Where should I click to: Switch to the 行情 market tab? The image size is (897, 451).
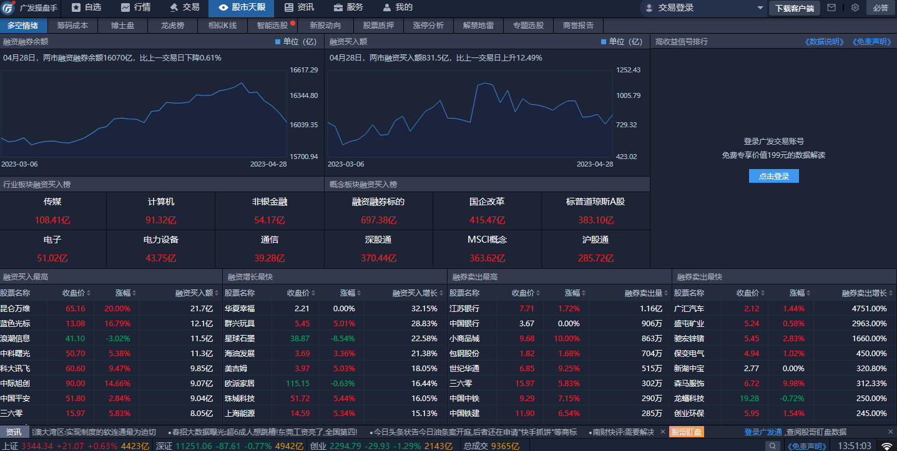[x=135, y=7]
